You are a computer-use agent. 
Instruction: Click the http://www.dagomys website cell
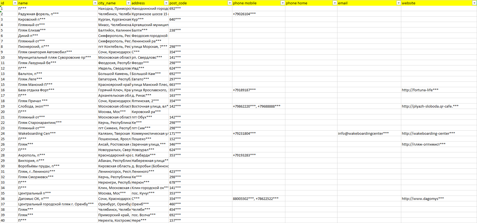pos(423,199)
